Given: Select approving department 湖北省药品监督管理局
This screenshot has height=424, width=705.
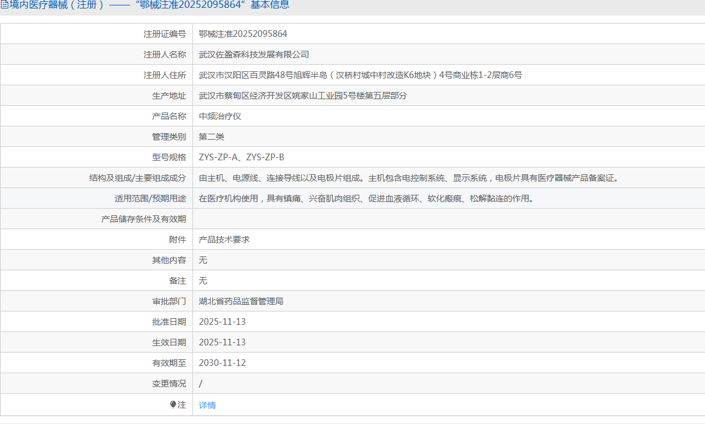Looking at the screenshot, I should click(241, 301).
